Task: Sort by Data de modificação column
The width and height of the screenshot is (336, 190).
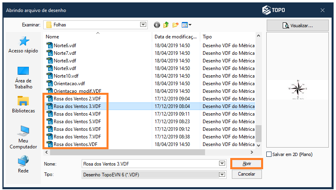Action: [x=176, y=37]
